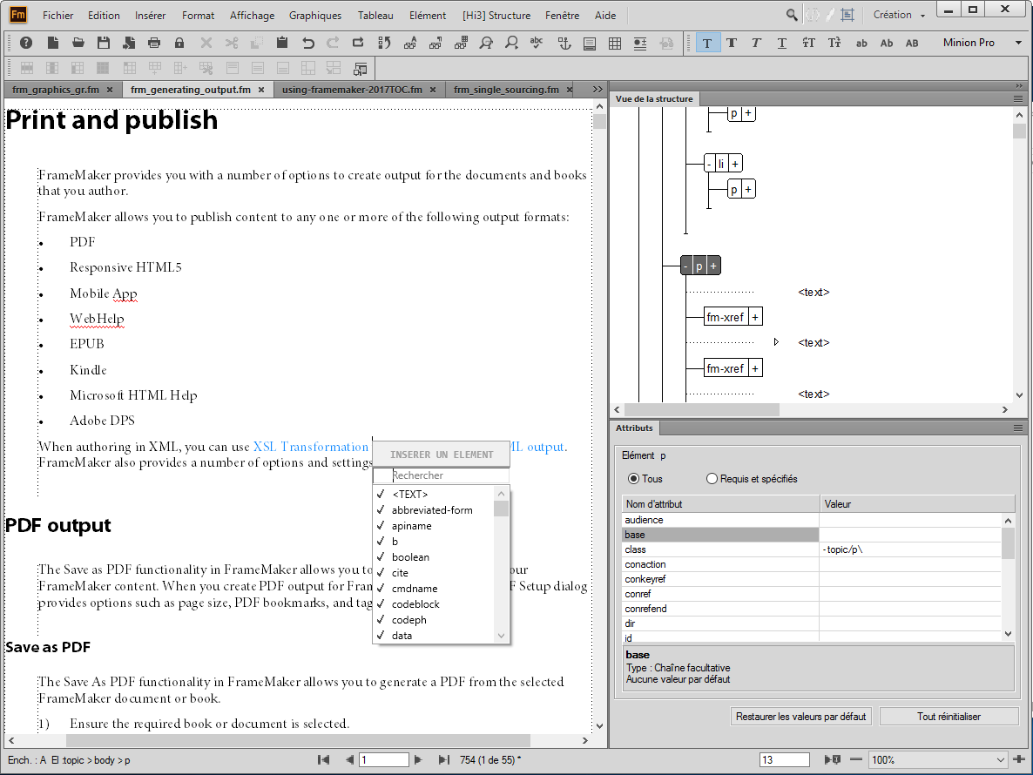Screen dimensions: 1033x775
Task: Open the Graphiques menu
Action: click(314, 15)
